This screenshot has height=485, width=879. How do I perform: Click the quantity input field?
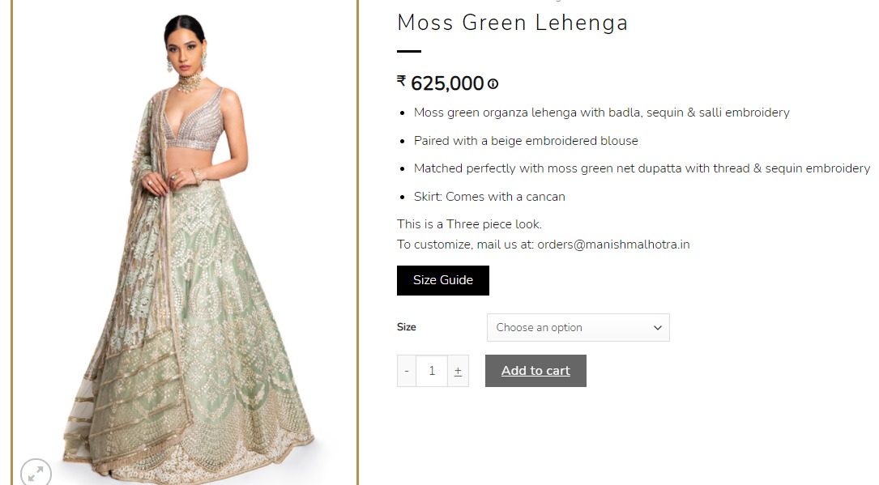432,371
